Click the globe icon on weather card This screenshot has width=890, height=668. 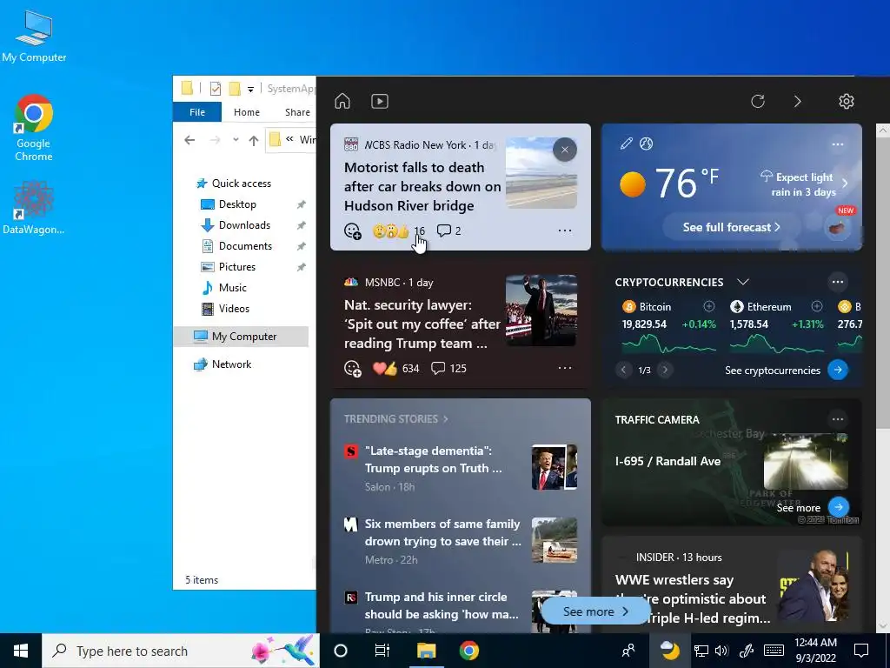tap(646, 144)
